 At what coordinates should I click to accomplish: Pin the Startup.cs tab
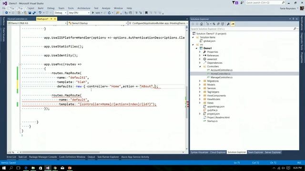pyautogui.click(x=51, y=19)
